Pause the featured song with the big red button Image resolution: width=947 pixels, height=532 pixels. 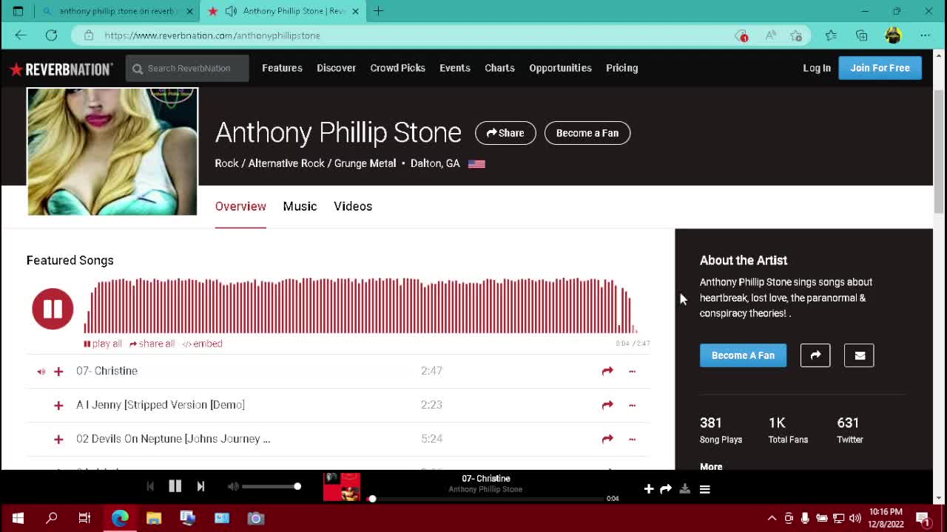coord(53,308)
